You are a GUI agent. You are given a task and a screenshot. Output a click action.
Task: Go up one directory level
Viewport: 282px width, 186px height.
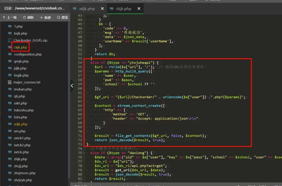(x=10, y=17)
